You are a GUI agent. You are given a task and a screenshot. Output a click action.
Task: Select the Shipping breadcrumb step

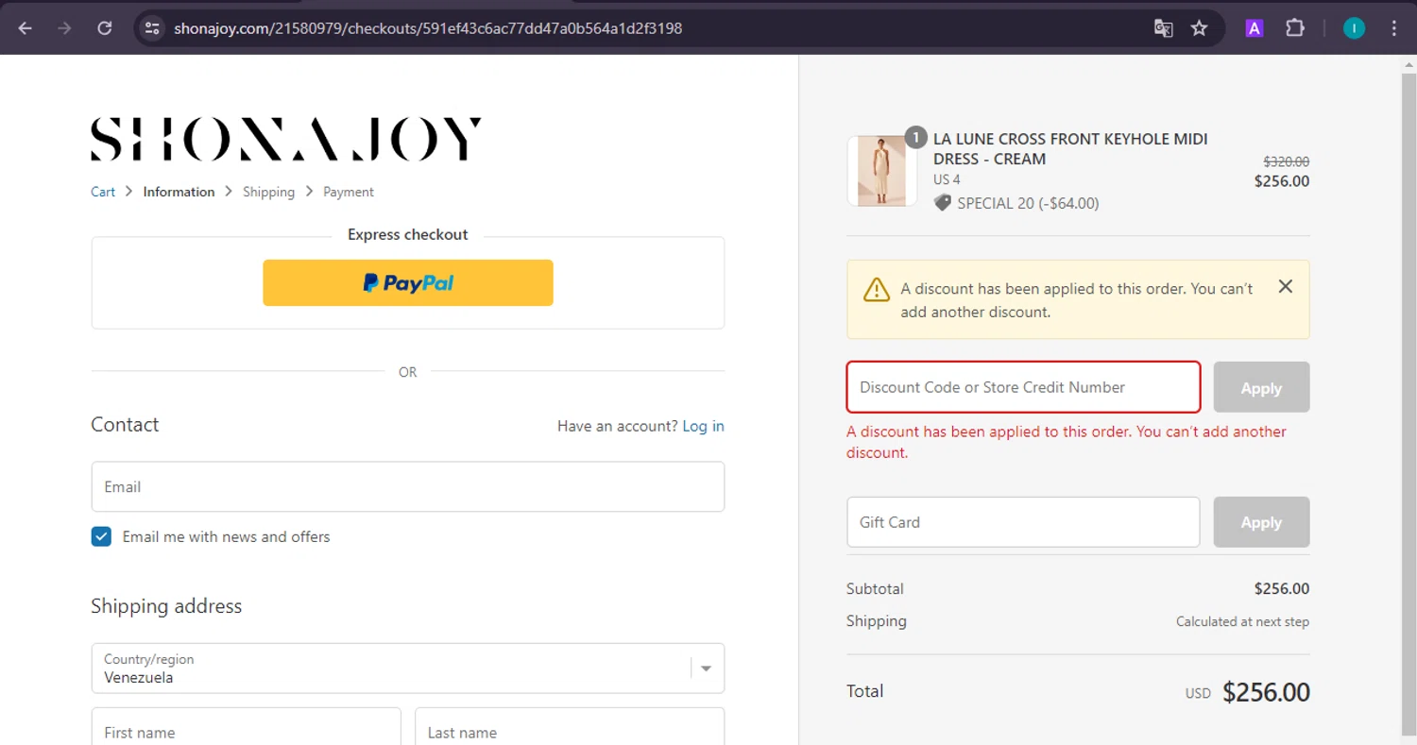click(x=269, y=192)
